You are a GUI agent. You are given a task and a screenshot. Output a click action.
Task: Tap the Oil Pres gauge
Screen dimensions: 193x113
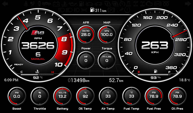(x=177, y=96)
